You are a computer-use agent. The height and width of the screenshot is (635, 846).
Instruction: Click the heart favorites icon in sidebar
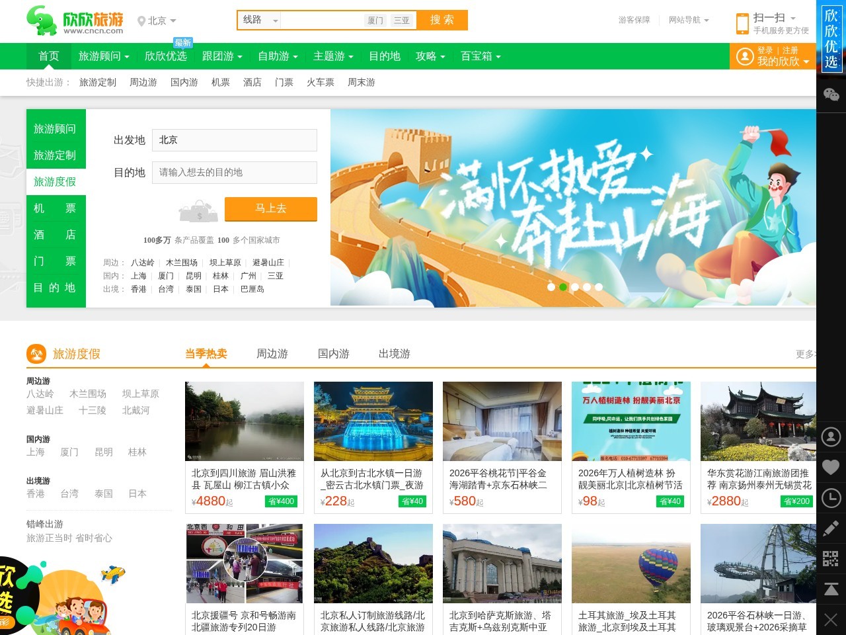[831, 468]
